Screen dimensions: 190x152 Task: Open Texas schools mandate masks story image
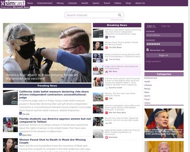tap(164, 123)
